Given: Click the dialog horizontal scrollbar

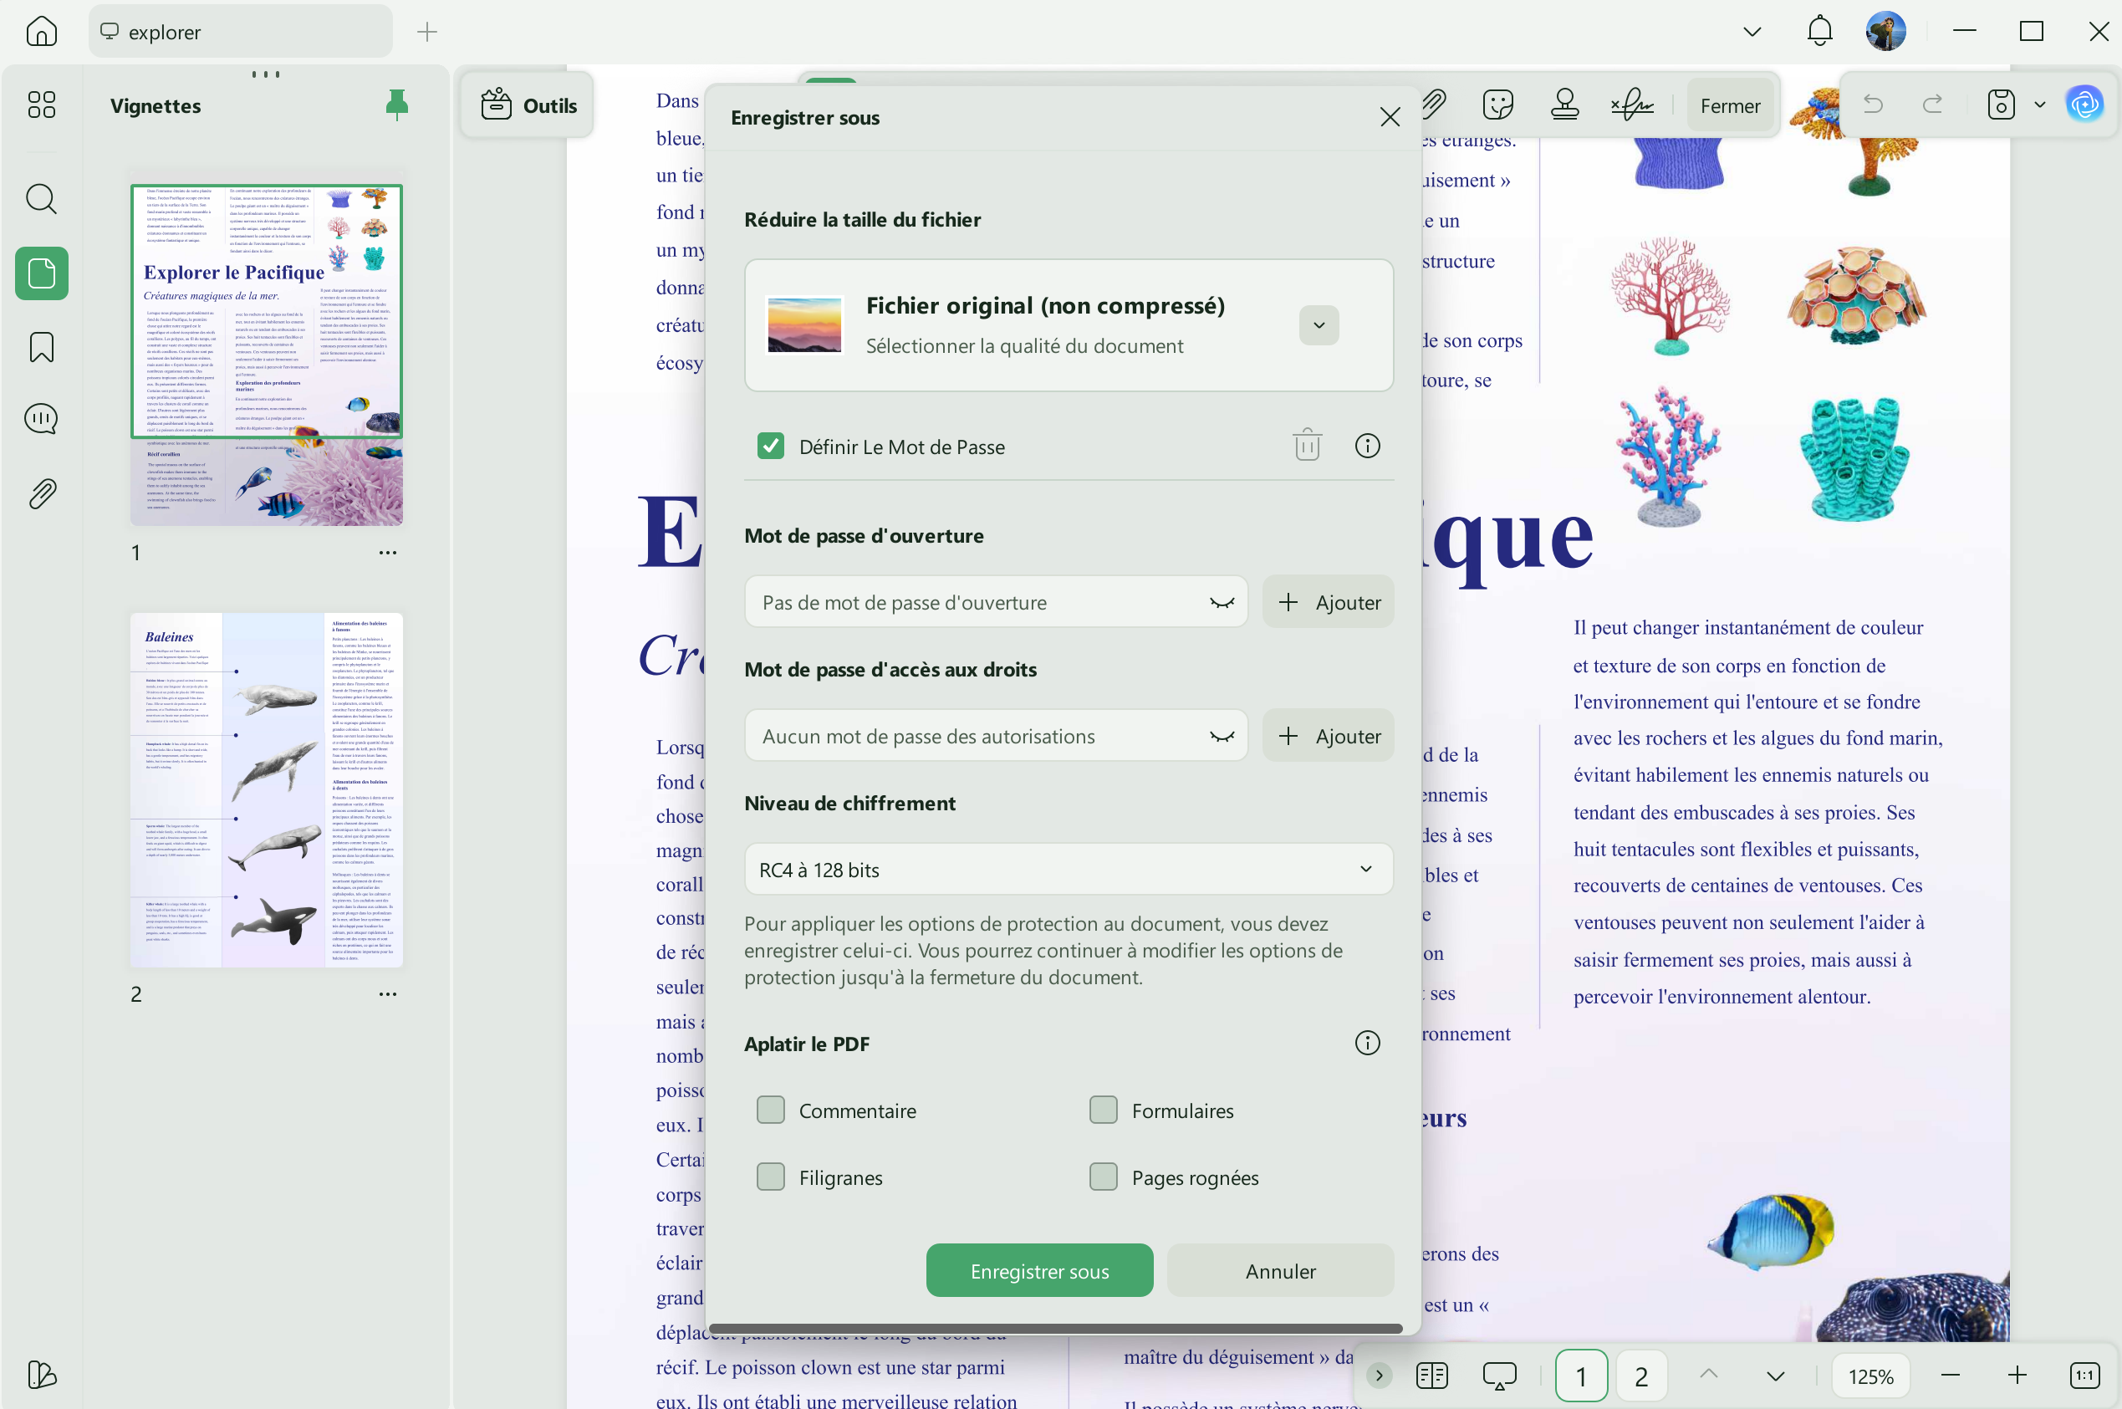Looking at the screenshot, I should tap(1056, 1328).
